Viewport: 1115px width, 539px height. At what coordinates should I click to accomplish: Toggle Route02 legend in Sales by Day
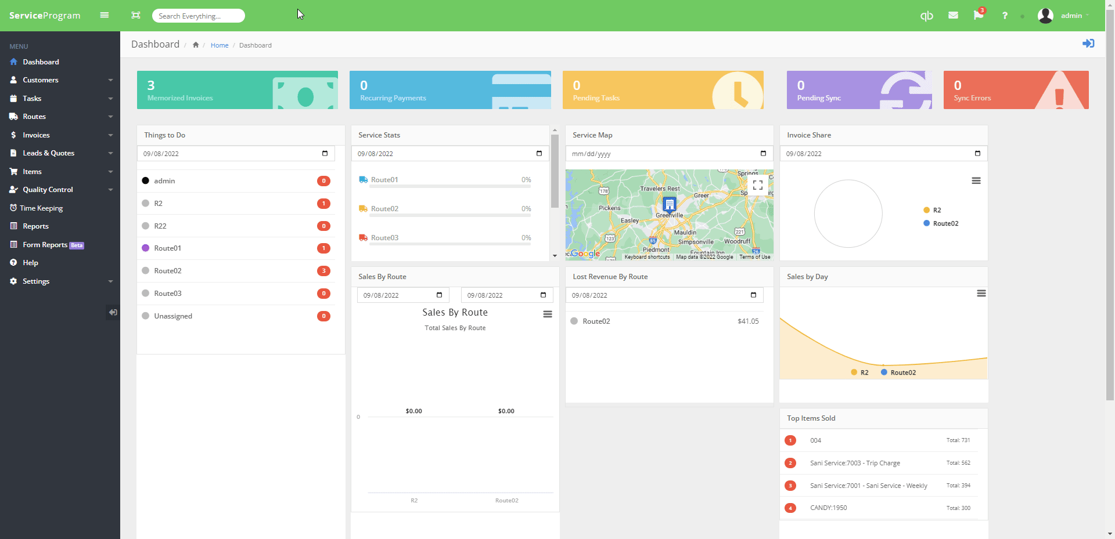click(x=898, y=372)
